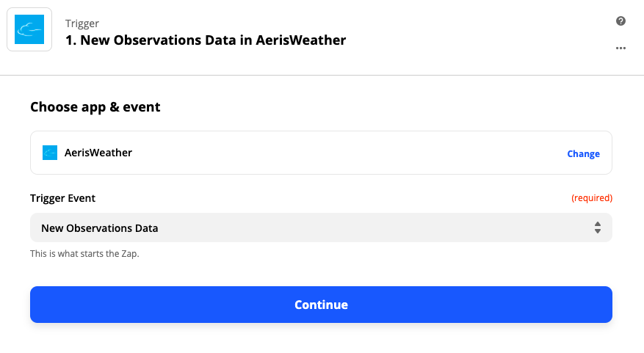
Task: Open the Trigger Event dropdown
Action: tap(321, 228)
